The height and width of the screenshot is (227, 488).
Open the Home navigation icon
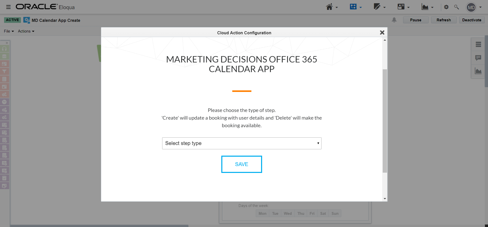[x=329, y=7]
